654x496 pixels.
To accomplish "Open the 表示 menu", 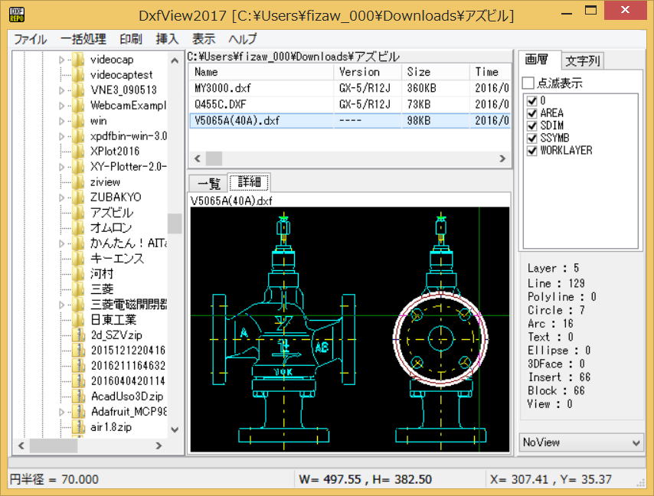I will (x=203, y=39).
